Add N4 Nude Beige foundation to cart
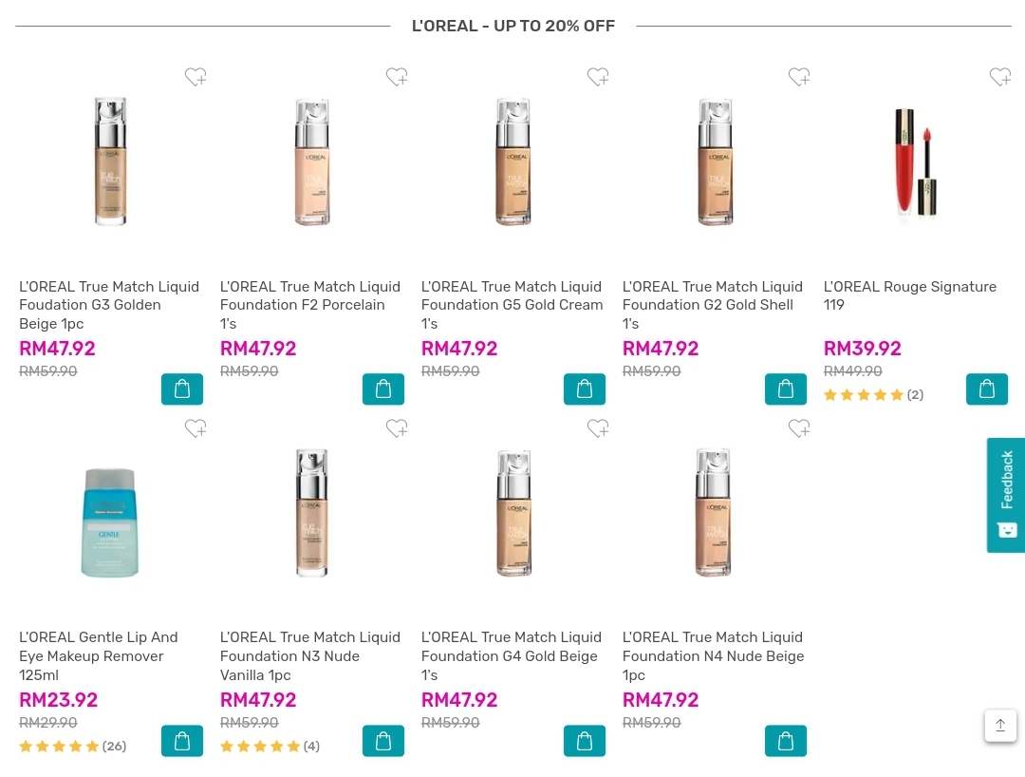The height and width of the screenshot is (777, 1025). point(786,741)
